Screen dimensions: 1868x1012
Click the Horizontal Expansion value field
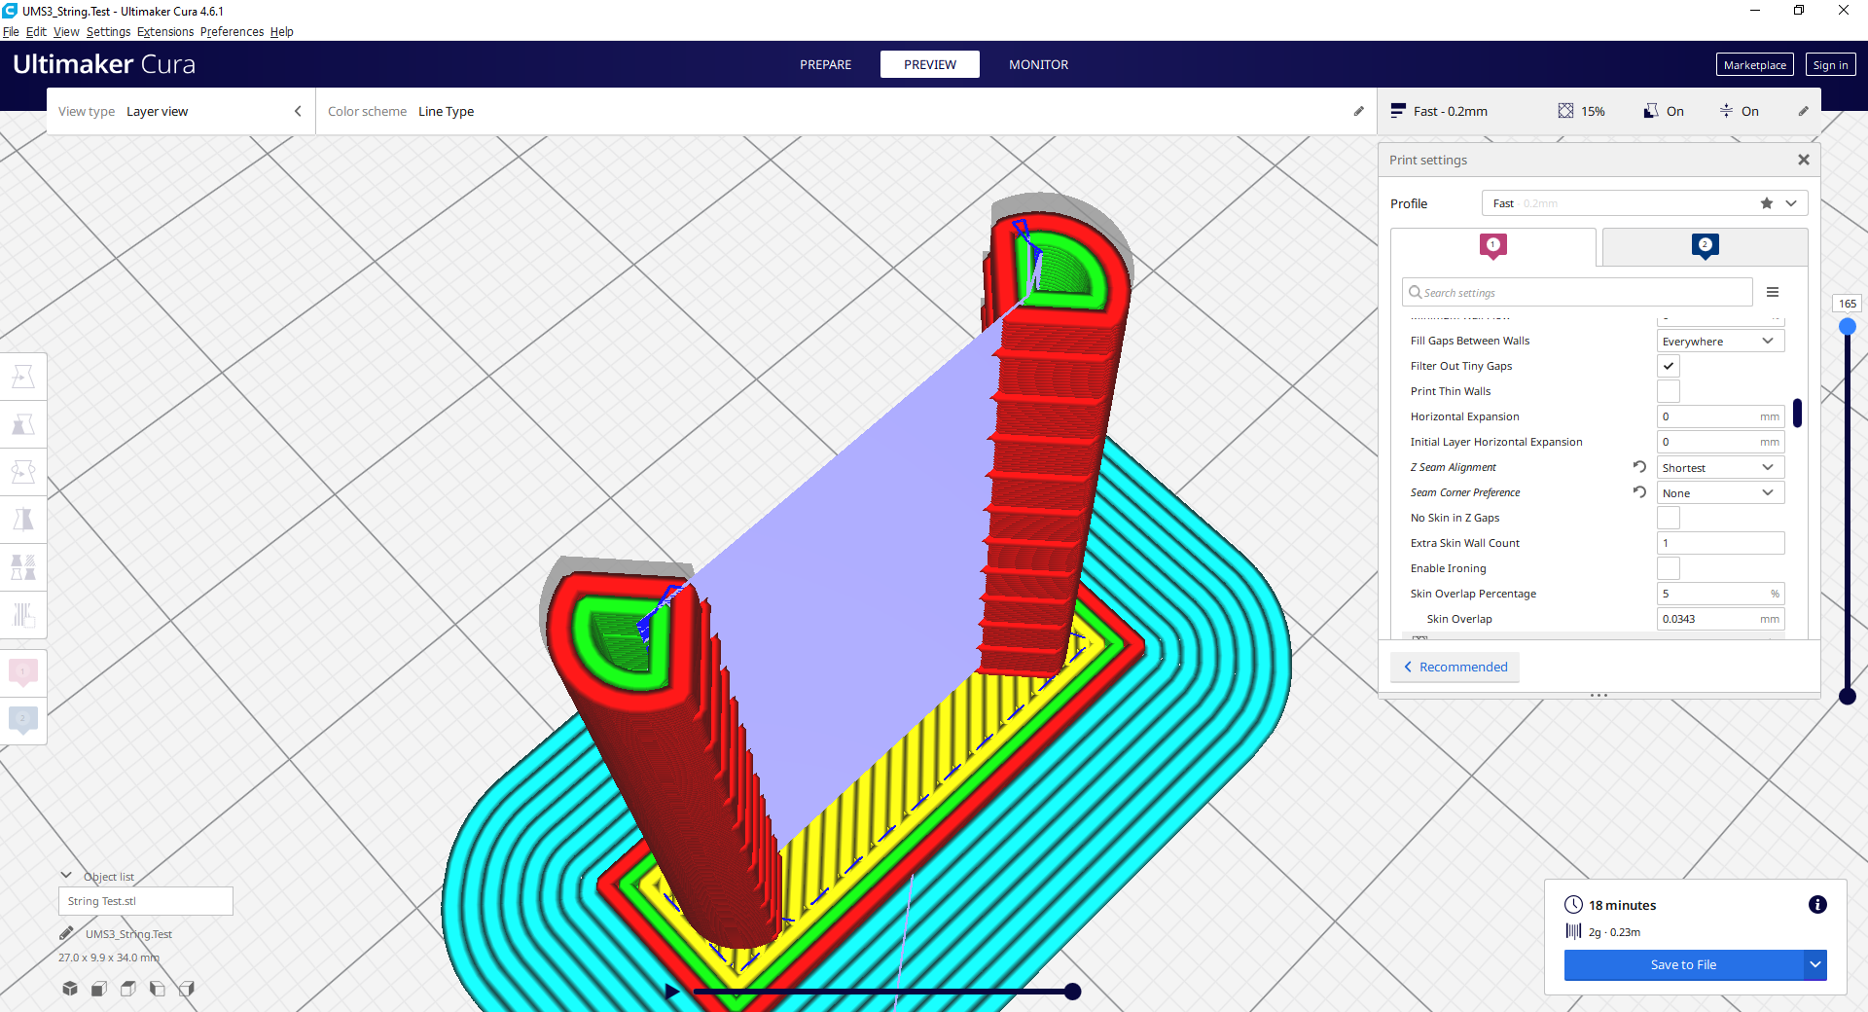tap(1720, 416)
